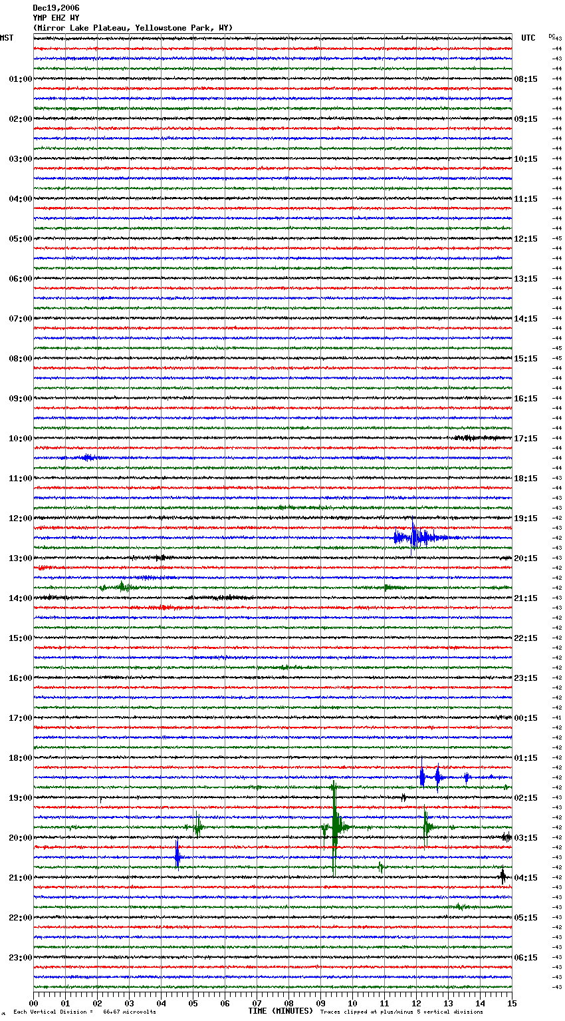The image size is (565, 1021).
Task: Select the 02:00 MST time label
Action: [21, 119]
